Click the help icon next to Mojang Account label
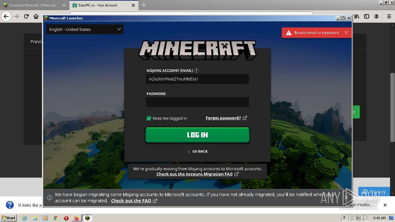The height and width of the screenshot is (222, 395). [197, 71]
